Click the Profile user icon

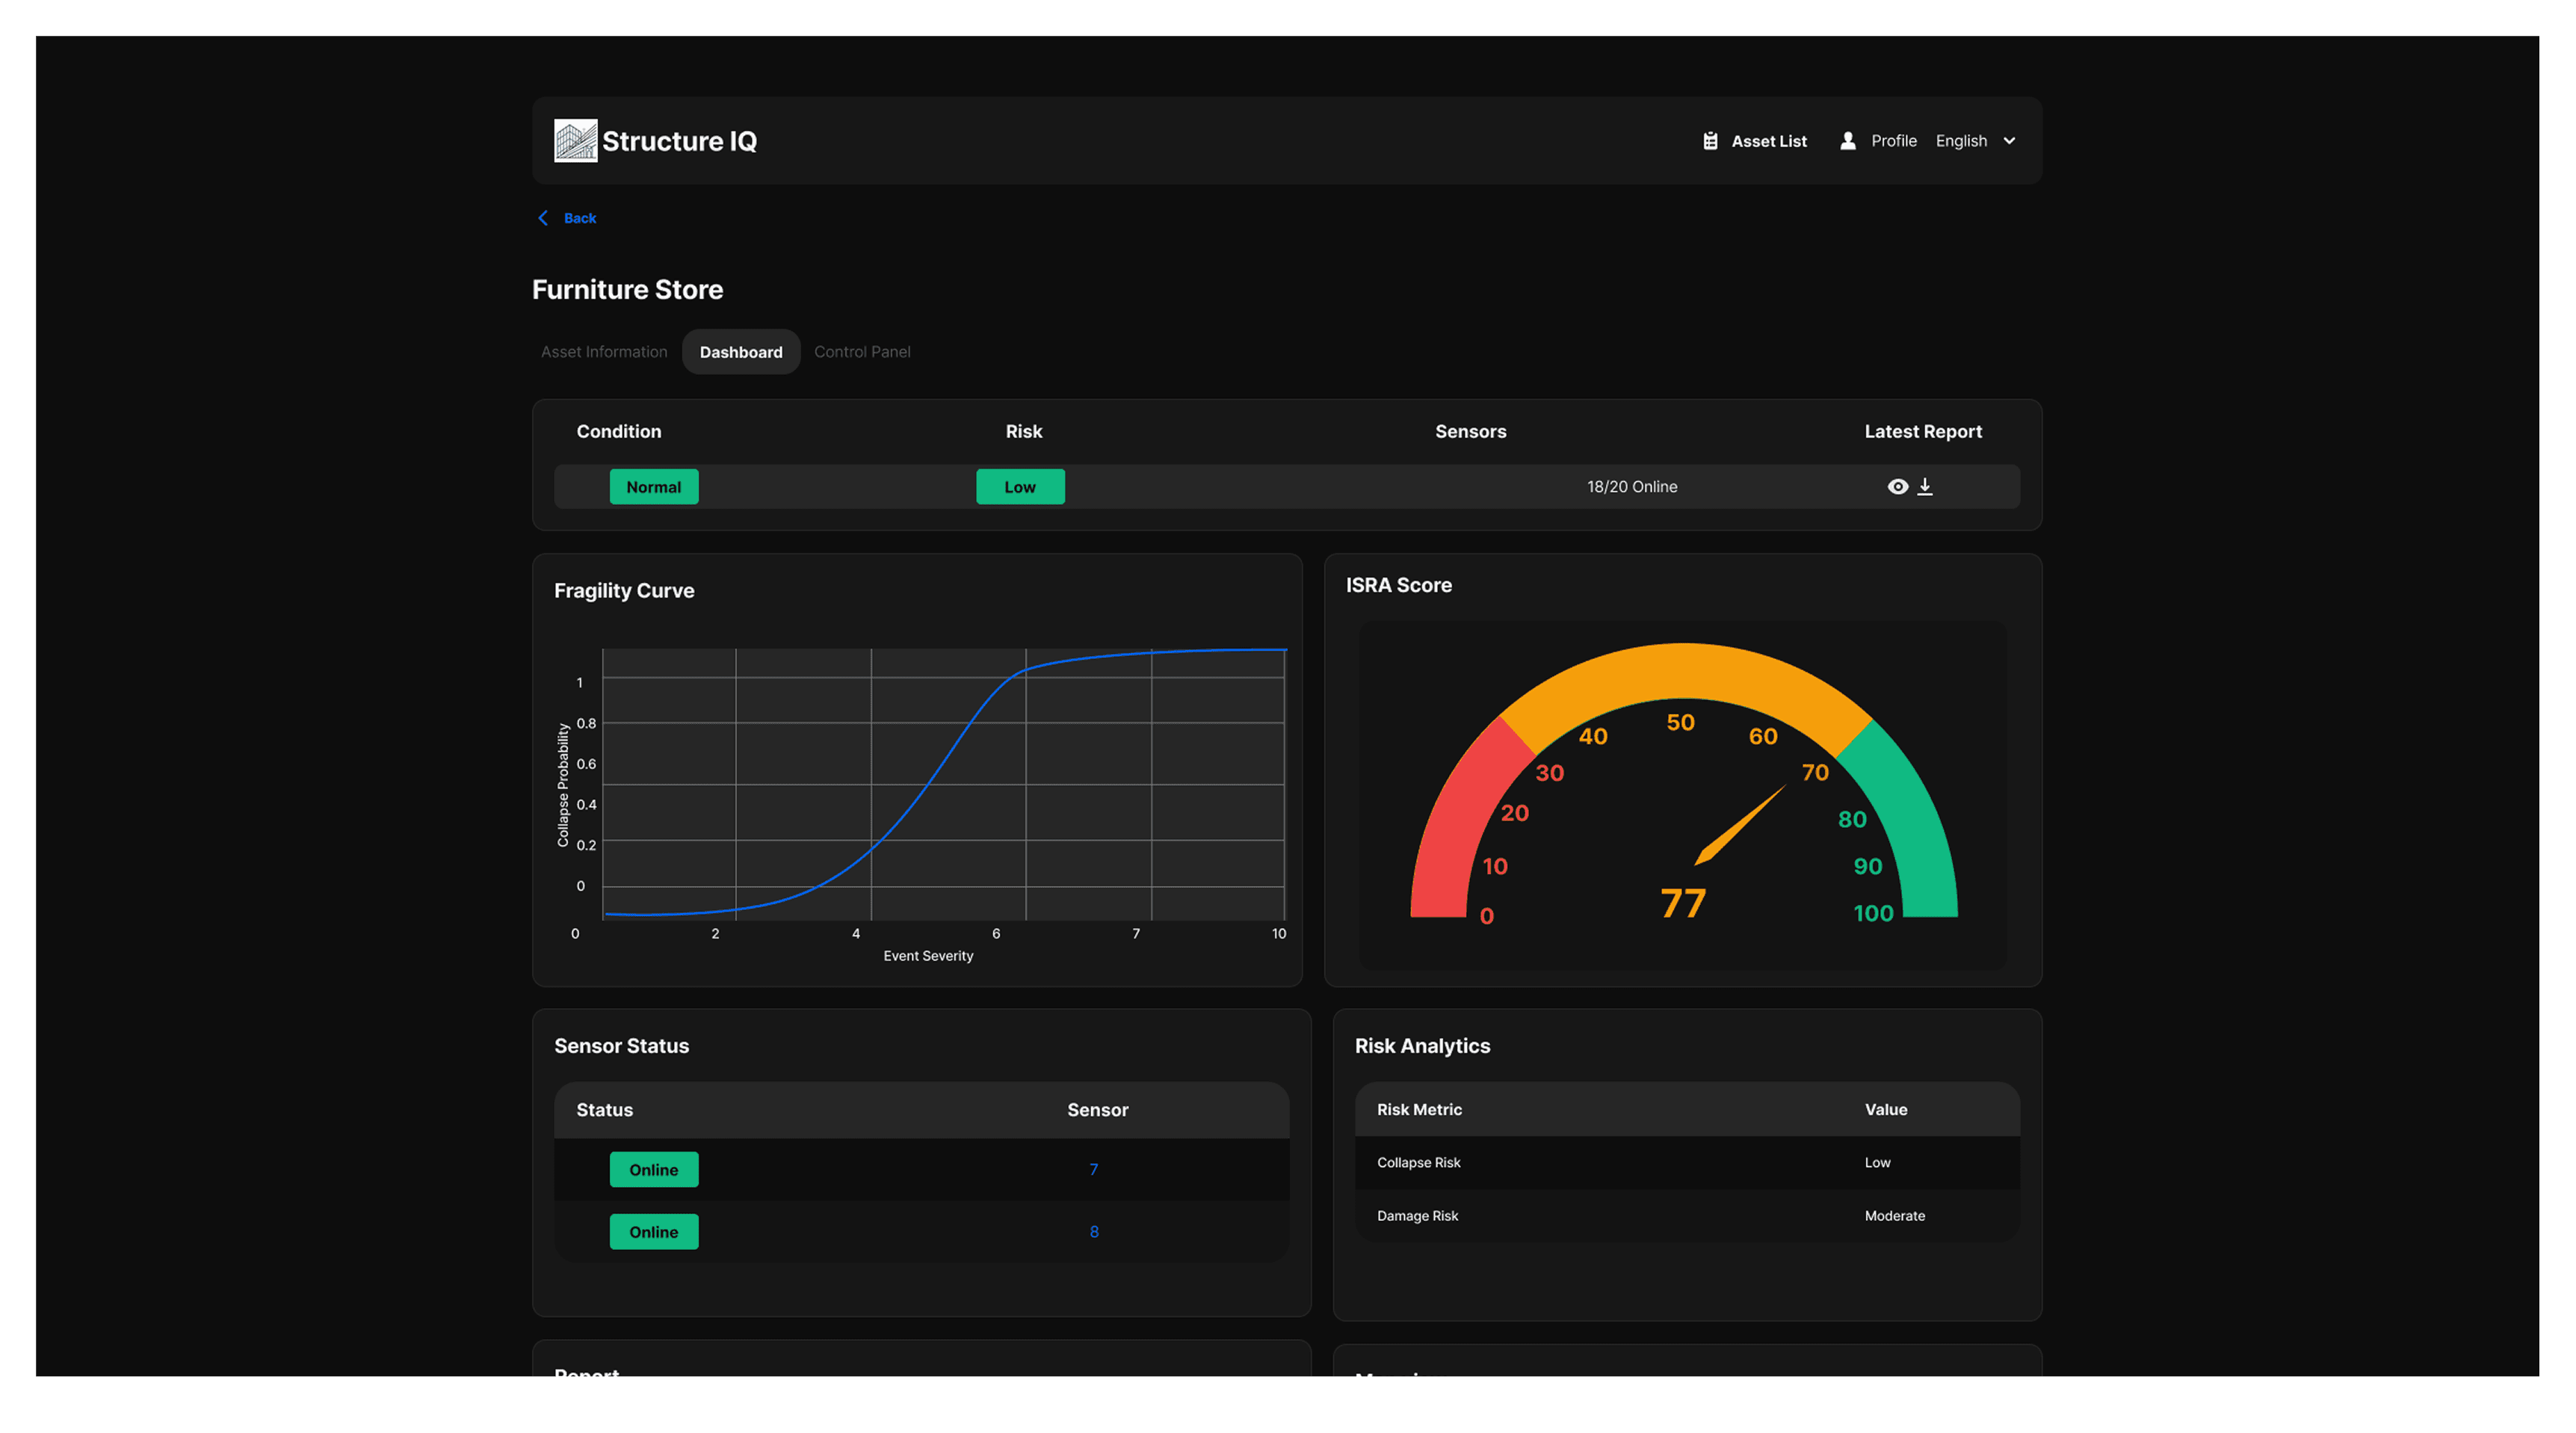[x=1847, y=141]
